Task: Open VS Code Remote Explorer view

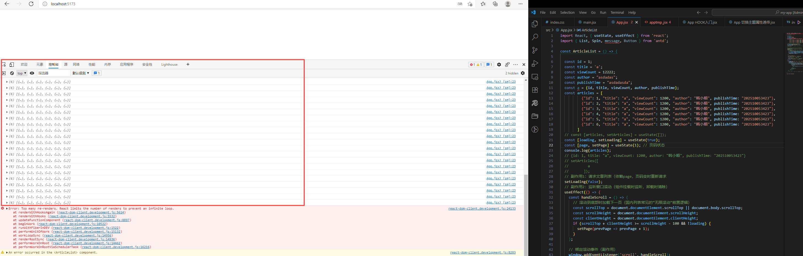Action: coord(535,77)
